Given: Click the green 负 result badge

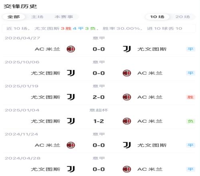Looking at the screenshot, I should tap(190, 121).
